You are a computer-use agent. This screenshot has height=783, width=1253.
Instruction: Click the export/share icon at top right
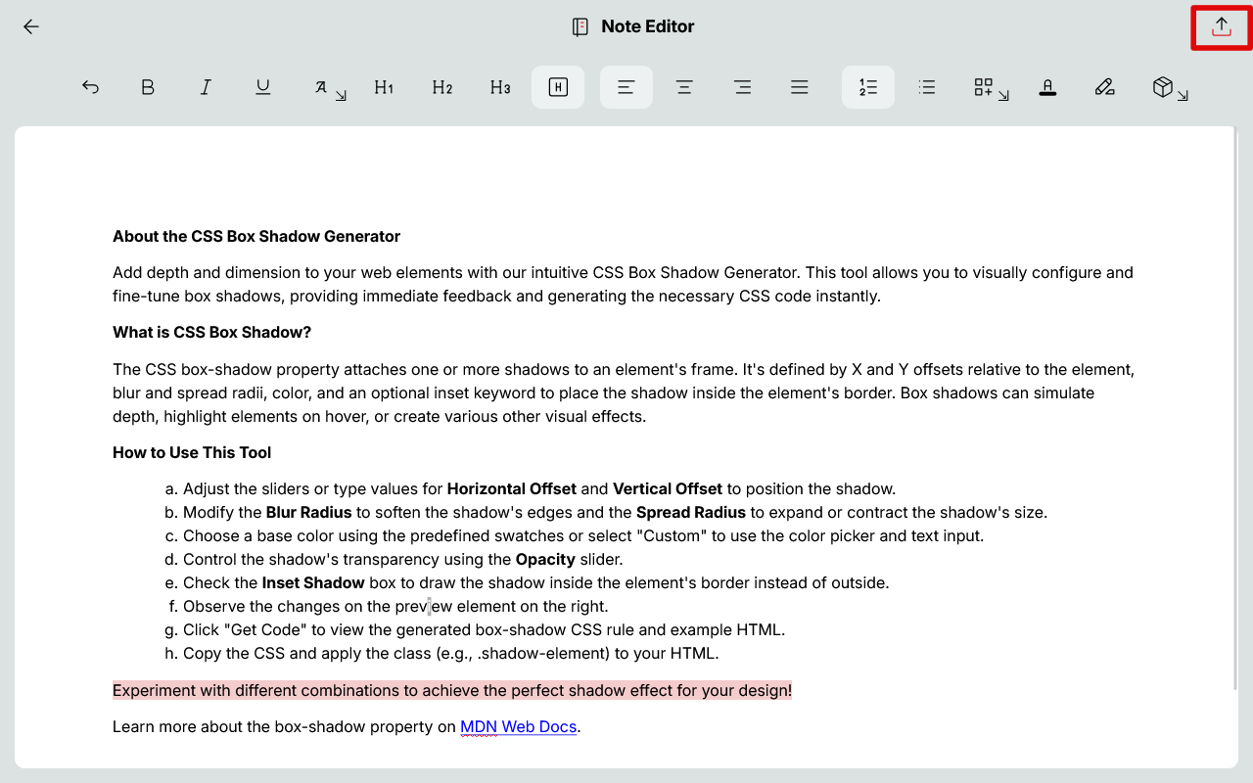pyautogui.click(x=1221, y=27)
